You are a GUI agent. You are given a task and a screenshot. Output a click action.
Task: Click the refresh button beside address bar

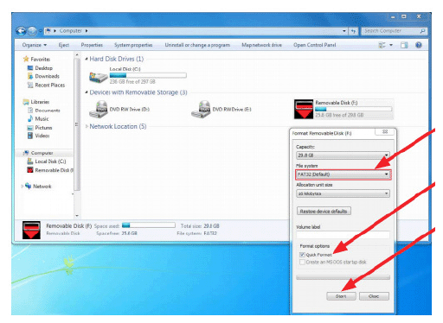point(354,31)
